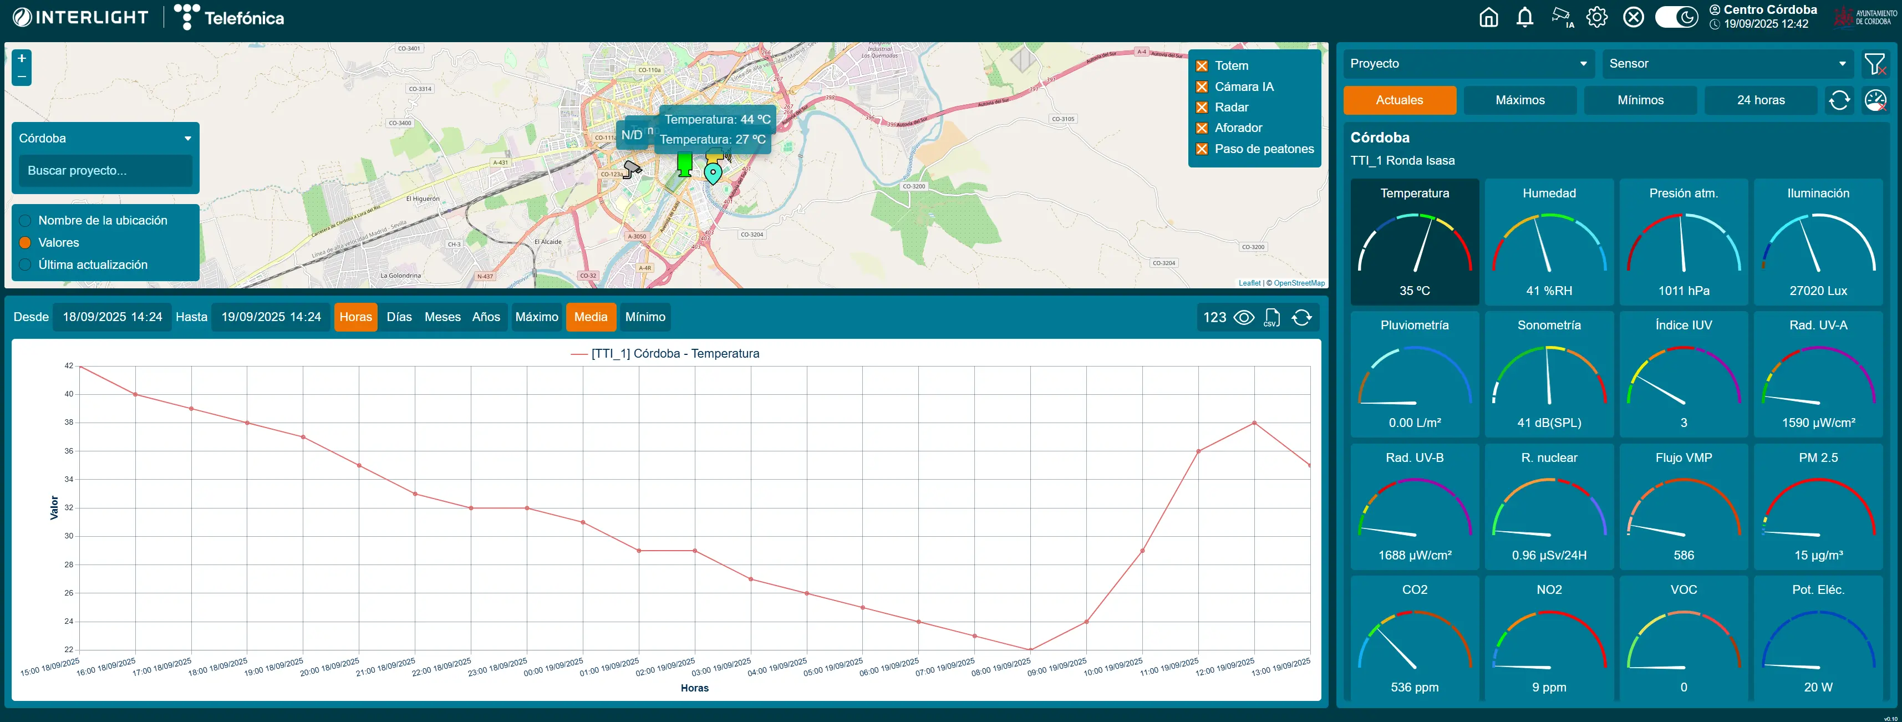Open the Sensor dropdown
The width and height of the screenshot is (1902, 722).
point(1727,64)
